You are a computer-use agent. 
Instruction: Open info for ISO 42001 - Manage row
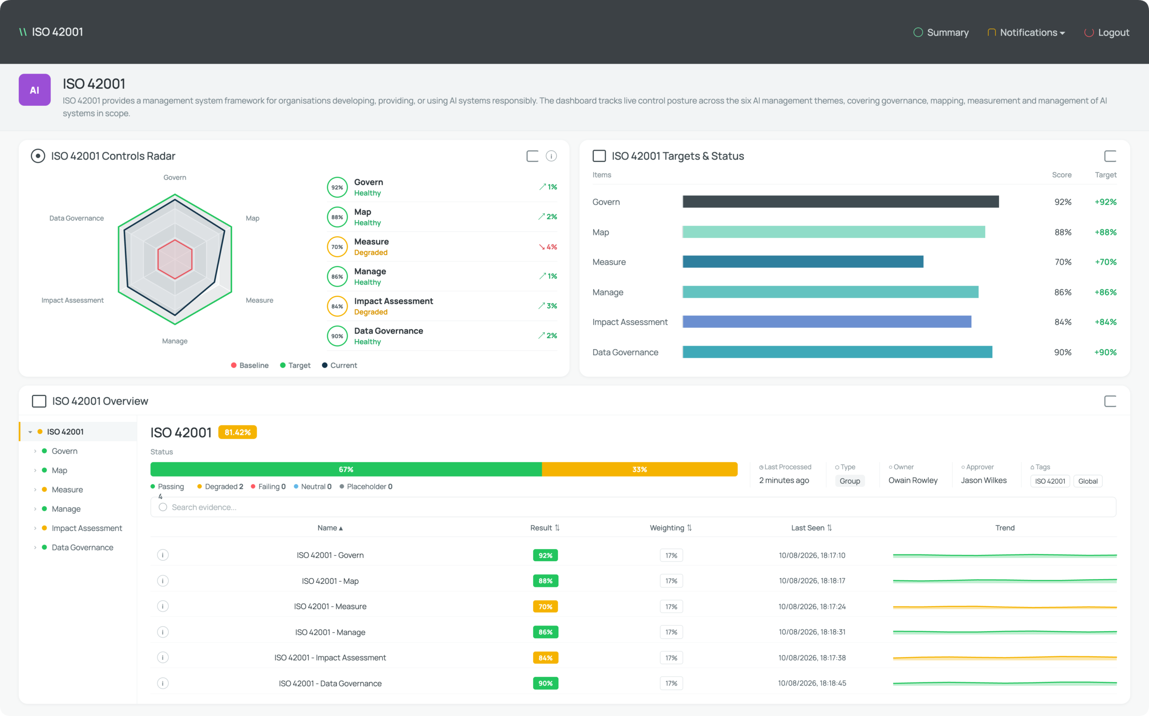(x=162, y=632)
